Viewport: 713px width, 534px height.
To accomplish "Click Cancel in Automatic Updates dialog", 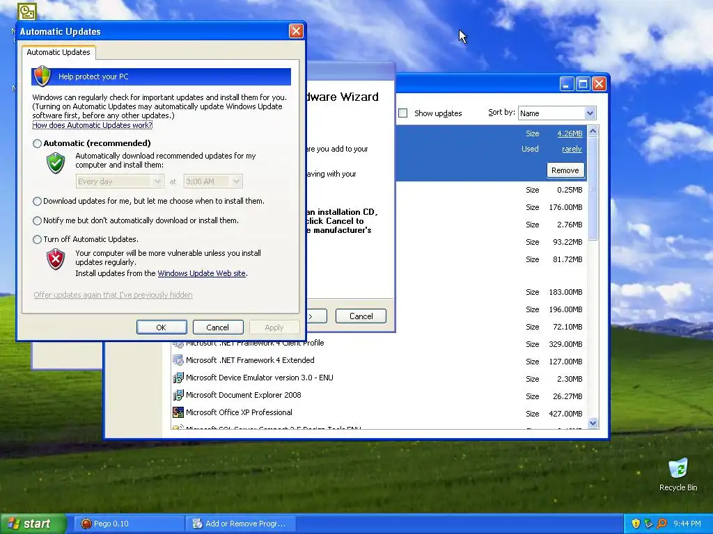I will [x=218, y=327].
